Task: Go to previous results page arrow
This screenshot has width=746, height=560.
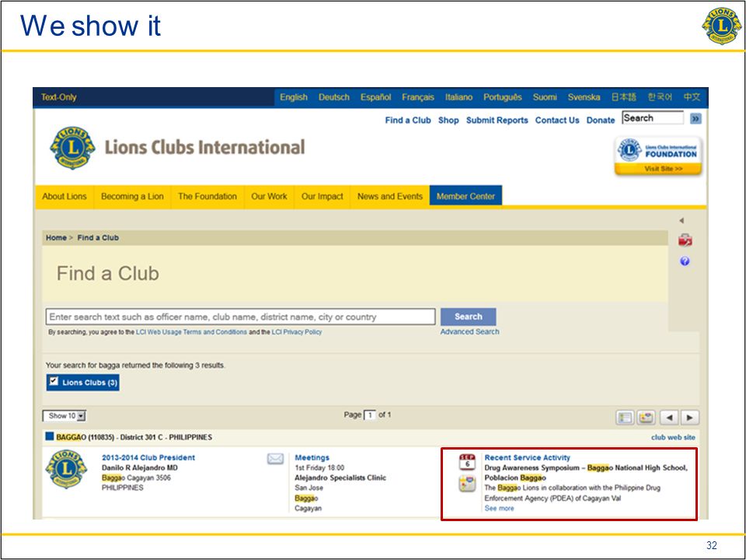Action: [x=669, y=418]
